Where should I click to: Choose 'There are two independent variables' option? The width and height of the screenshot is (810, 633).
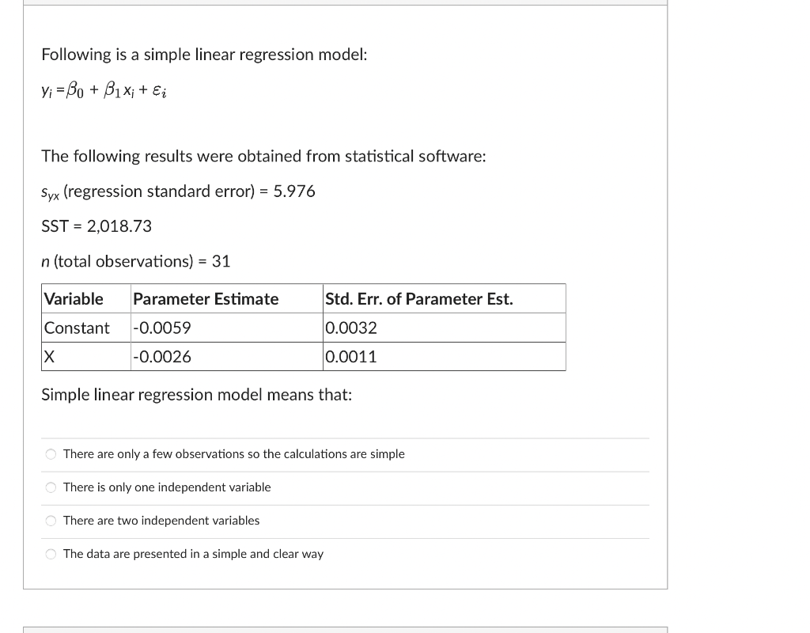coord(51,521)
